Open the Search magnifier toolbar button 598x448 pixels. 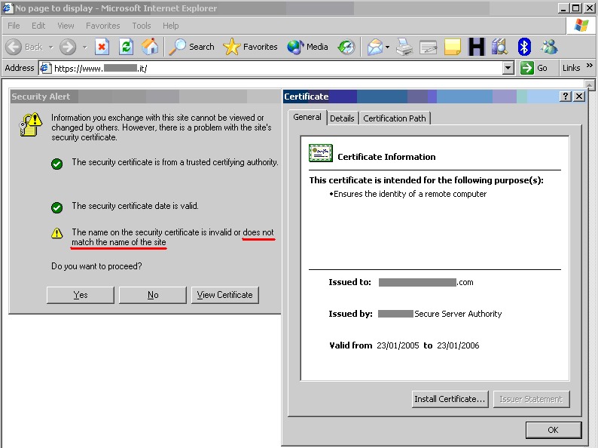tap(191, 47)
